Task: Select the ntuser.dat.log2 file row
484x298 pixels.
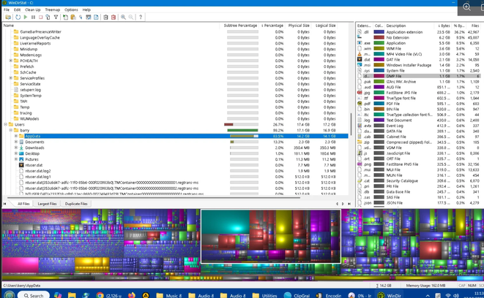Action: click(175, 171)
